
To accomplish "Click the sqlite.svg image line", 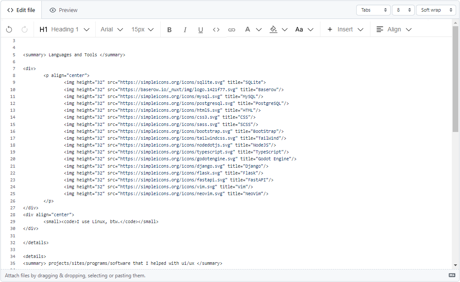I will point(165,82).
